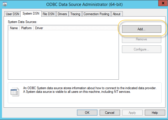Screen dimensions: 168x120
Task: Switch to Connection Pooling tab
Action: coord(96,14)
